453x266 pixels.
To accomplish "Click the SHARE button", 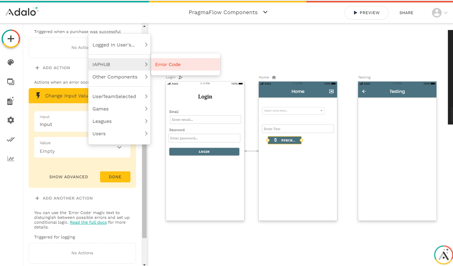I will pyautogui.click(x=406, y=13).
